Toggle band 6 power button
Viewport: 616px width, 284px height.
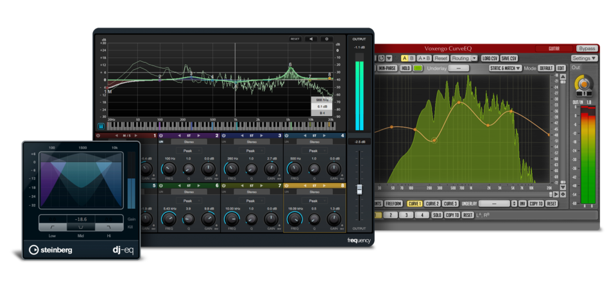(x=161, y=185)
